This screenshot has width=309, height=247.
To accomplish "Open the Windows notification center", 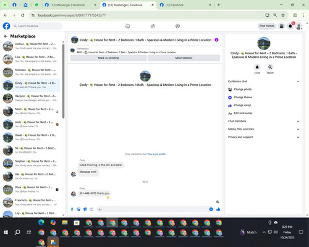I will pos(301,232).
